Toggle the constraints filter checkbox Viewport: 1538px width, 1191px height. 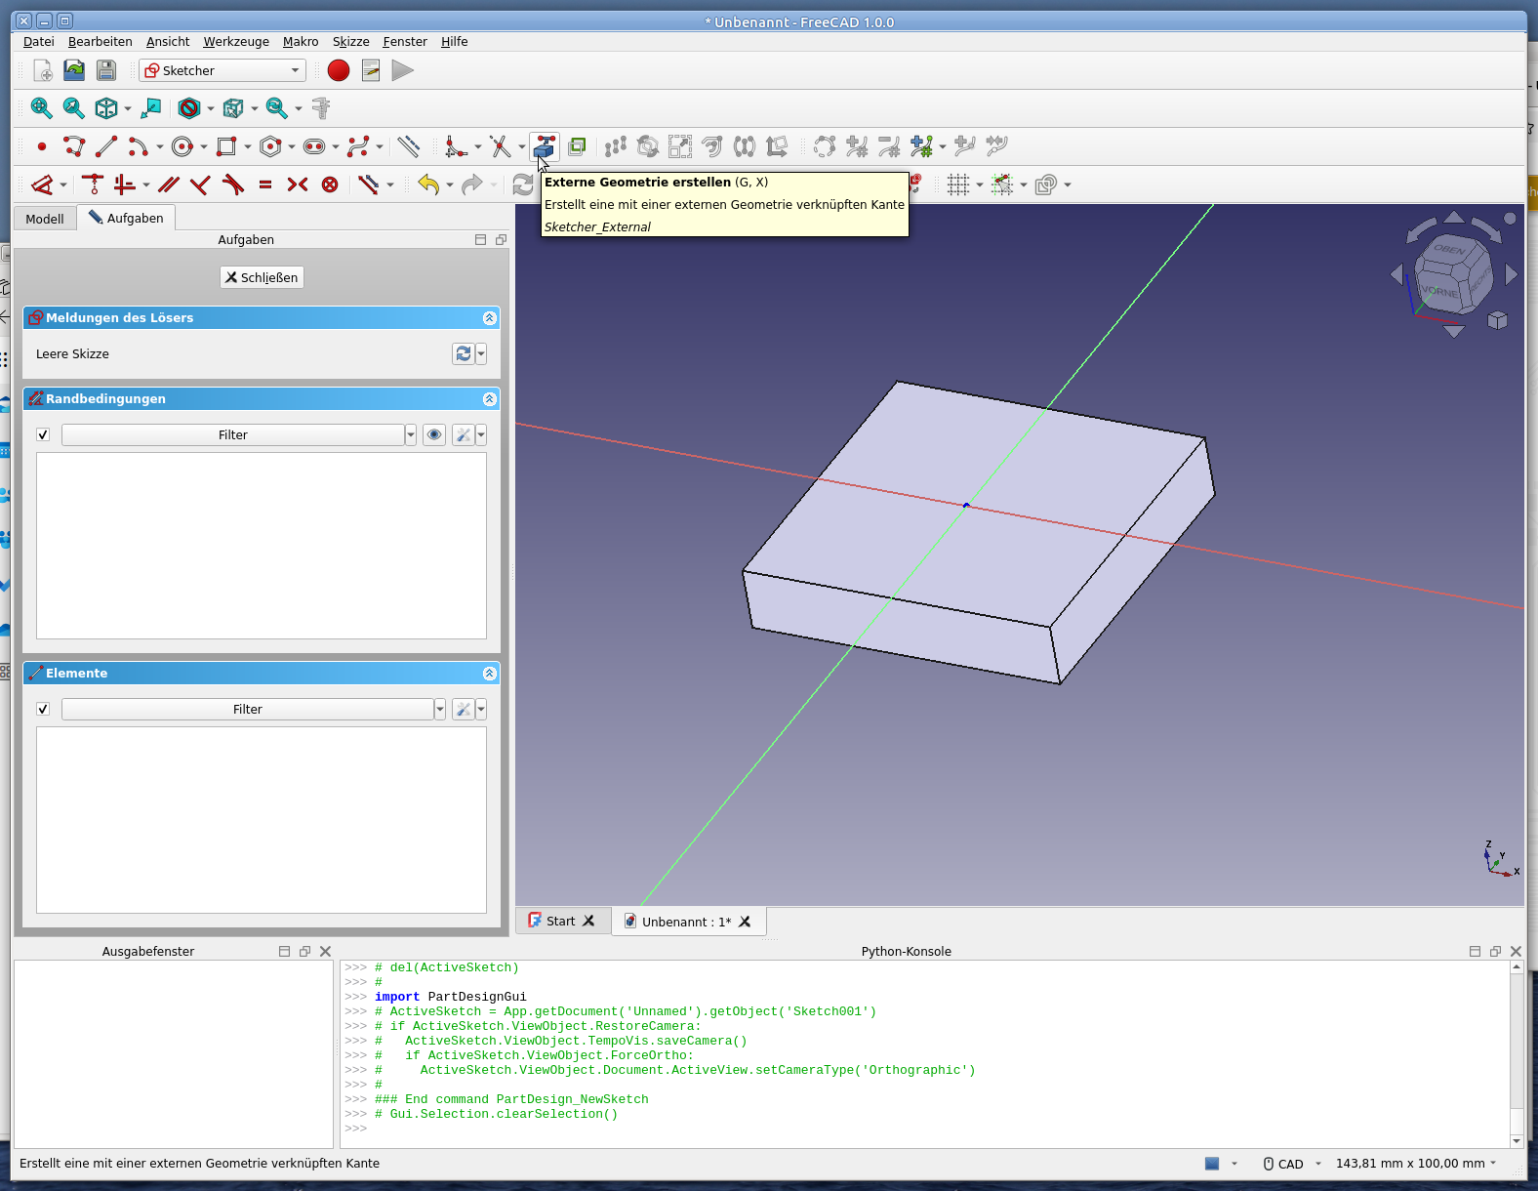pyautogui.click(x=43, y=435)
